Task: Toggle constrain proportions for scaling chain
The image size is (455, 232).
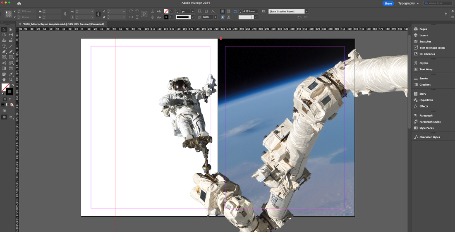Action: click(98, 14)
